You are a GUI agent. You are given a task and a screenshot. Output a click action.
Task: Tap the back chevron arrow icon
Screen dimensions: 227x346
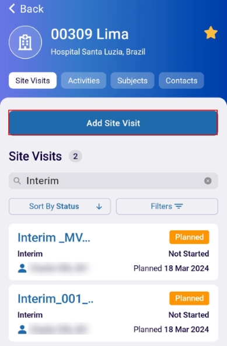click(x=12, y=9)
